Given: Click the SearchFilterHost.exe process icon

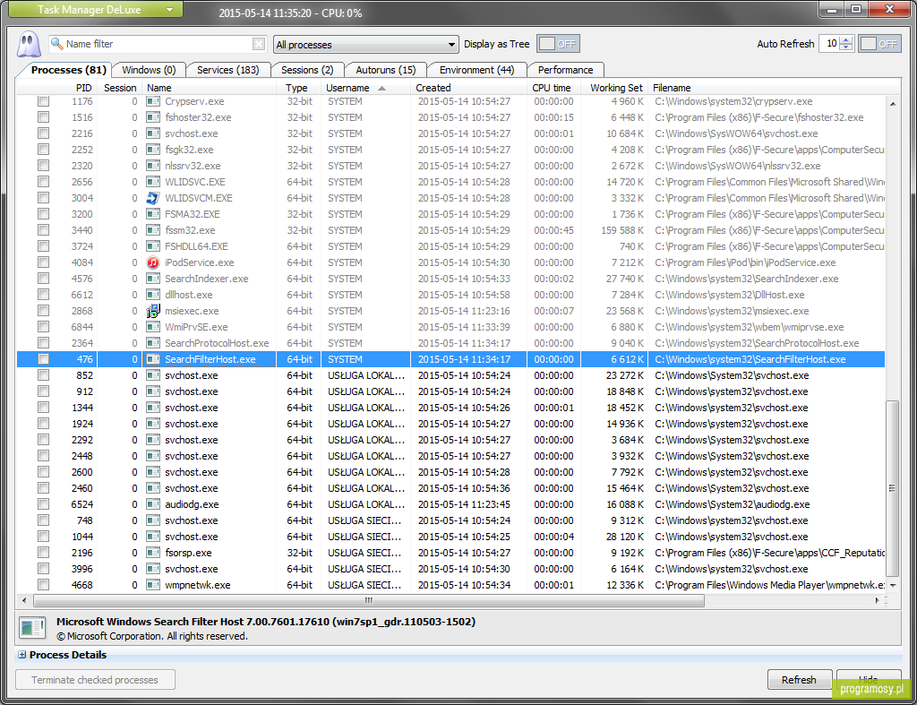Looking at the screenshot, I should [153, 359].
